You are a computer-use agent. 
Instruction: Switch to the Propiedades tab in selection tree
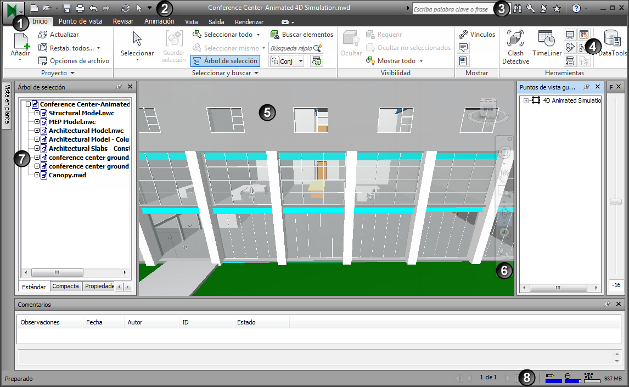tap(99, 286)
